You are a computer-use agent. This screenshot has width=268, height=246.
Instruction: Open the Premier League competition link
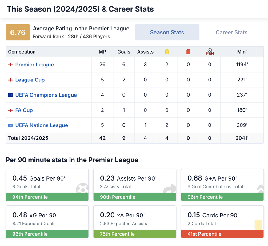click(x=34, y=65)
